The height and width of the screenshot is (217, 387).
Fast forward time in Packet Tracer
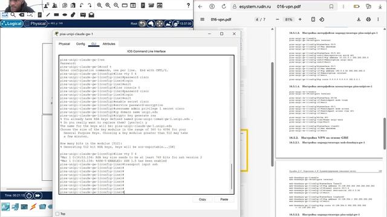click(x=37, y=195)
